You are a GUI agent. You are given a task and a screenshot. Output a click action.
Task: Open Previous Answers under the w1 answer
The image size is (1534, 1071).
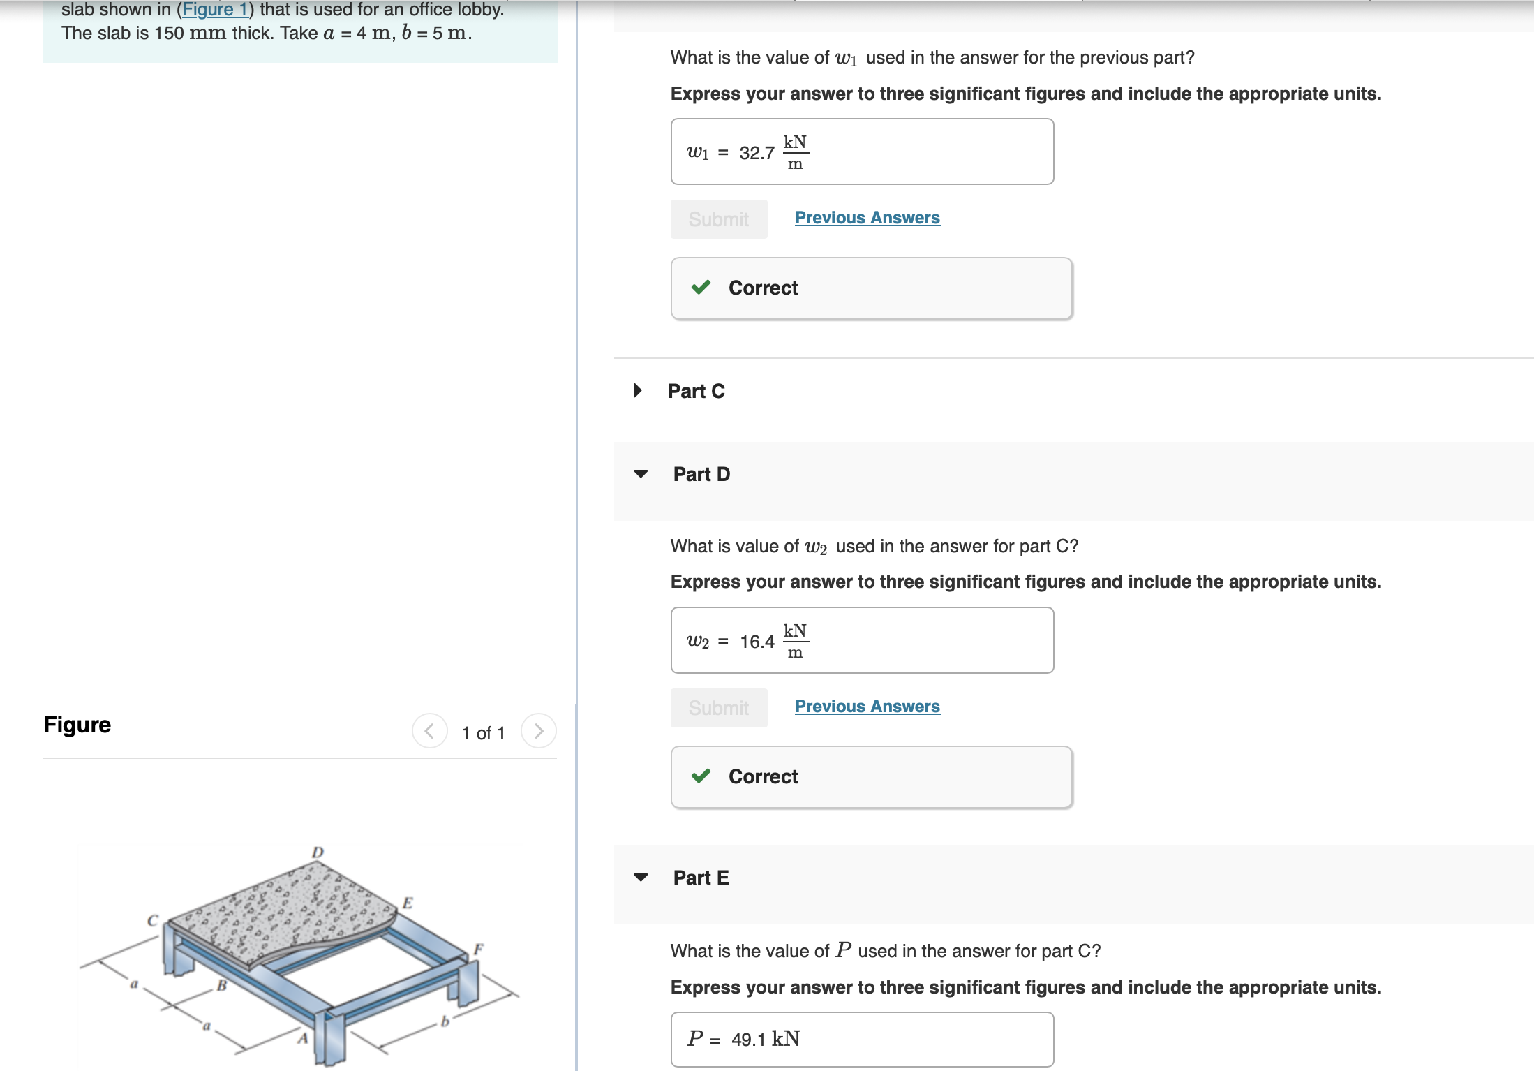click(x=867, y=218)
